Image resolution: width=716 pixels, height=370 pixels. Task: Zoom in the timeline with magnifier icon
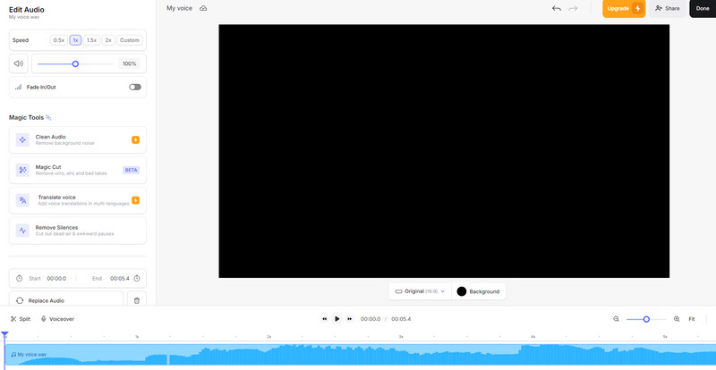677,318
